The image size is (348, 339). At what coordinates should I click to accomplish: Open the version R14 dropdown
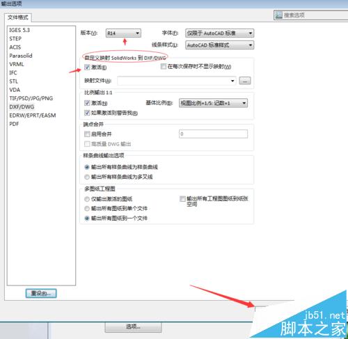tap(123, 33)
